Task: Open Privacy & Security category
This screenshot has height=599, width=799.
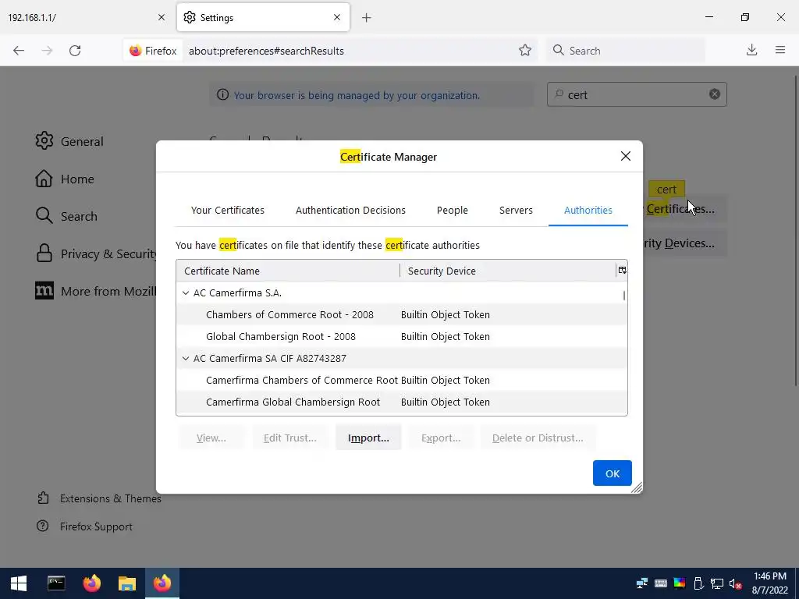Action: (x=96, y=253)
